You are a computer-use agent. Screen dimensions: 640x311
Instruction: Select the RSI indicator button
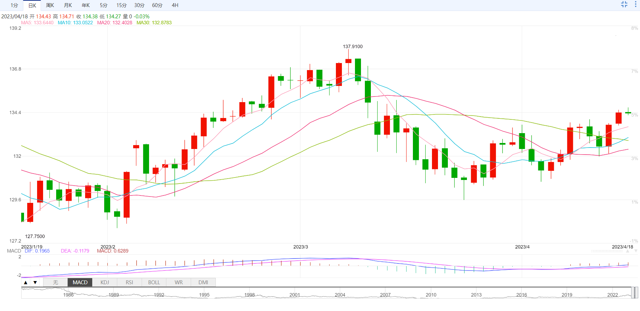[x=129, y=282]
